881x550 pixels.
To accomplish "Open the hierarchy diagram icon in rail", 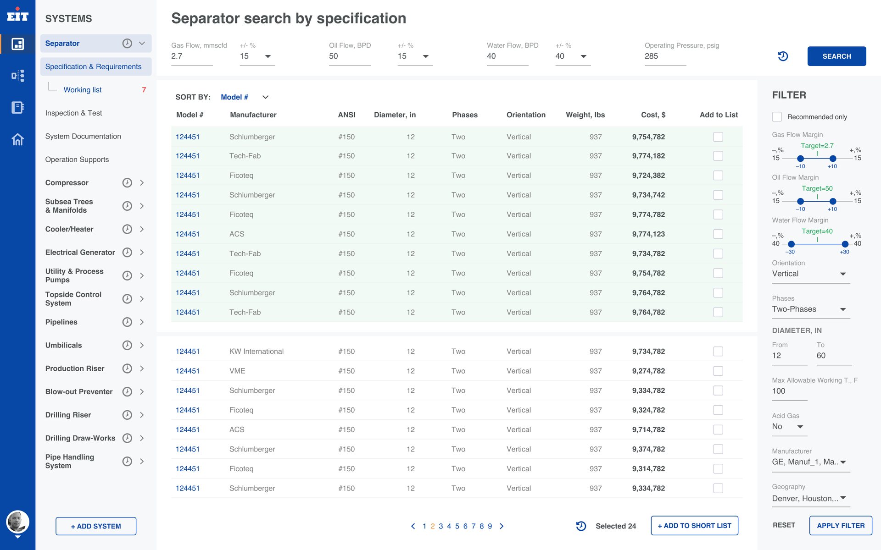I will pyautogui.click(x=17, y=76).
